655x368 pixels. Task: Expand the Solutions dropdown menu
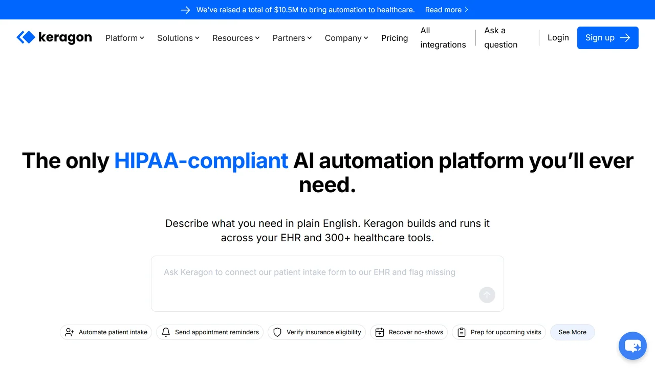[178, 38]
